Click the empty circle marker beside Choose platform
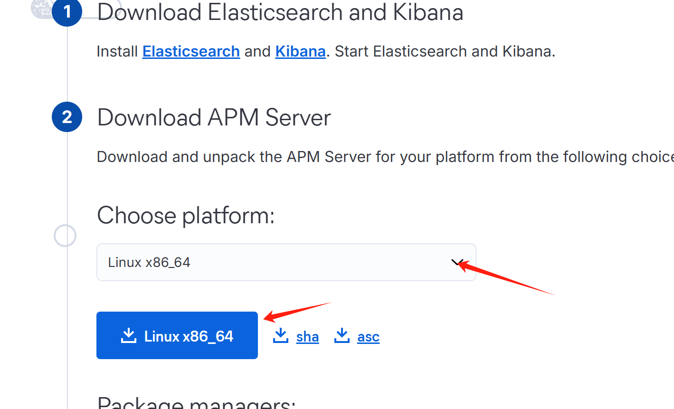Screen dimensions: 674x409 click(x=65, y=236)
